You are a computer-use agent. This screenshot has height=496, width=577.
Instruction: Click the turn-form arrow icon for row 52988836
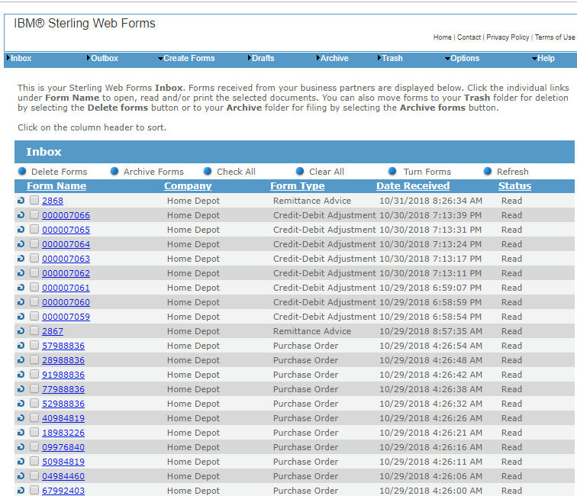pyautogui.click(x=21, y=404)
